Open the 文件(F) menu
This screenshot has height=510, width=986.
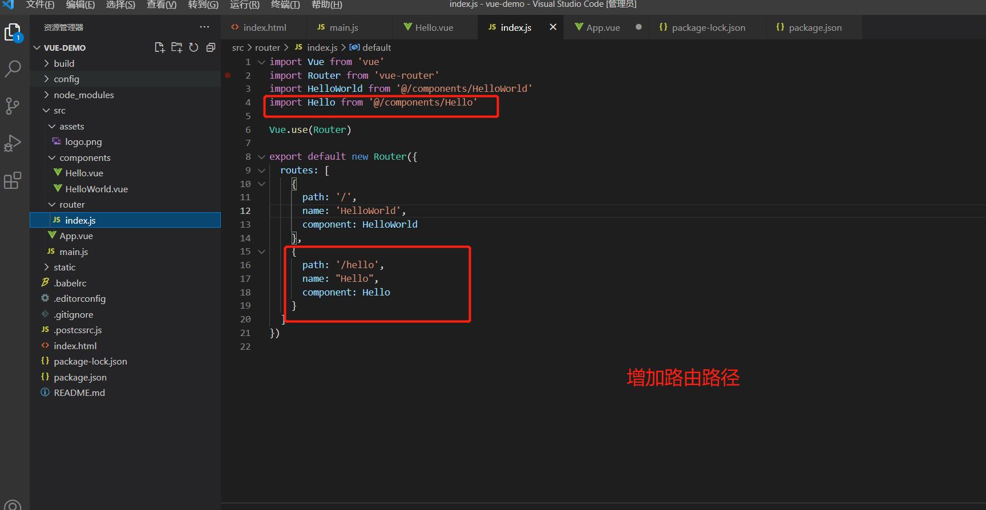click(40, 5)
